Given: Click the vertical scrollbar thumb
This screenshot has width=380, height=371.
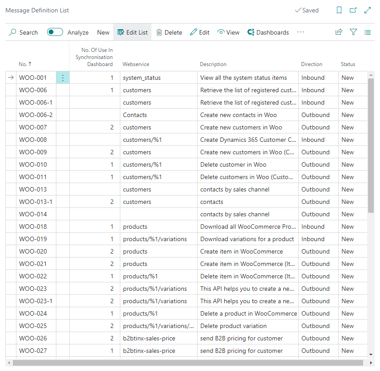Looking at the screenshot, I should point(371,145).
